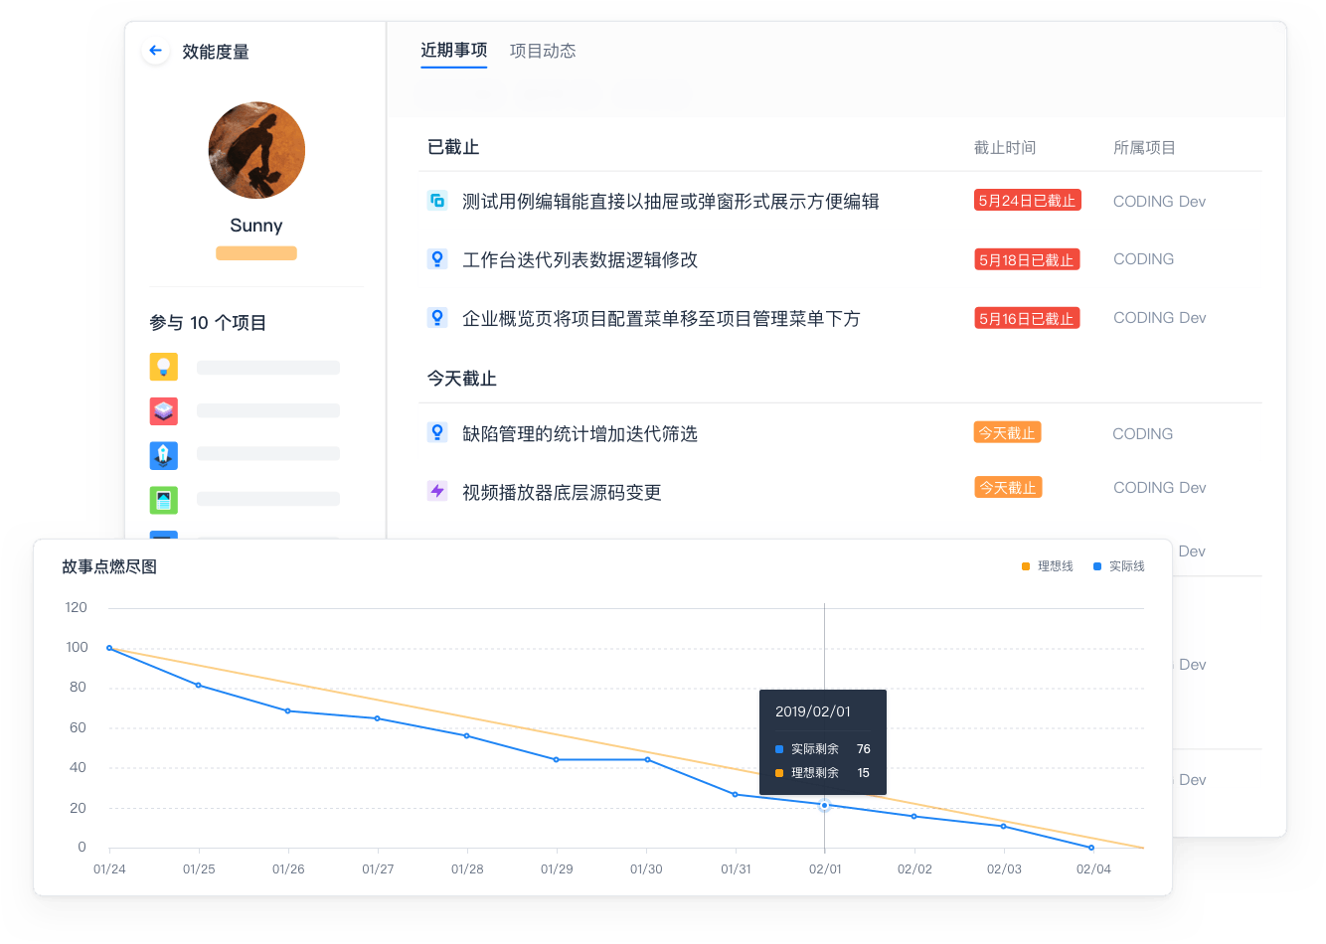This screenshot has height=944, width=1326.
Task: Click the test case icon beside 测试用例编辑
Action: 436,201
